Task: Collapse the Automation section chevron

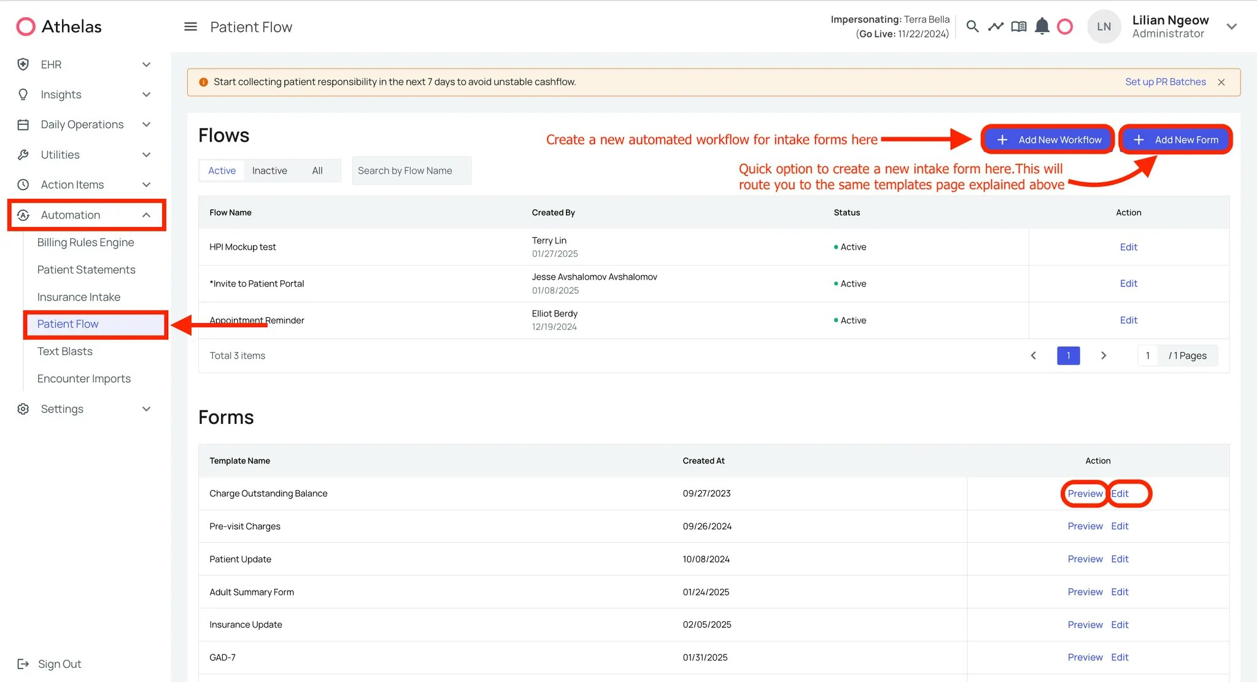Action: [x=146, y=215]
